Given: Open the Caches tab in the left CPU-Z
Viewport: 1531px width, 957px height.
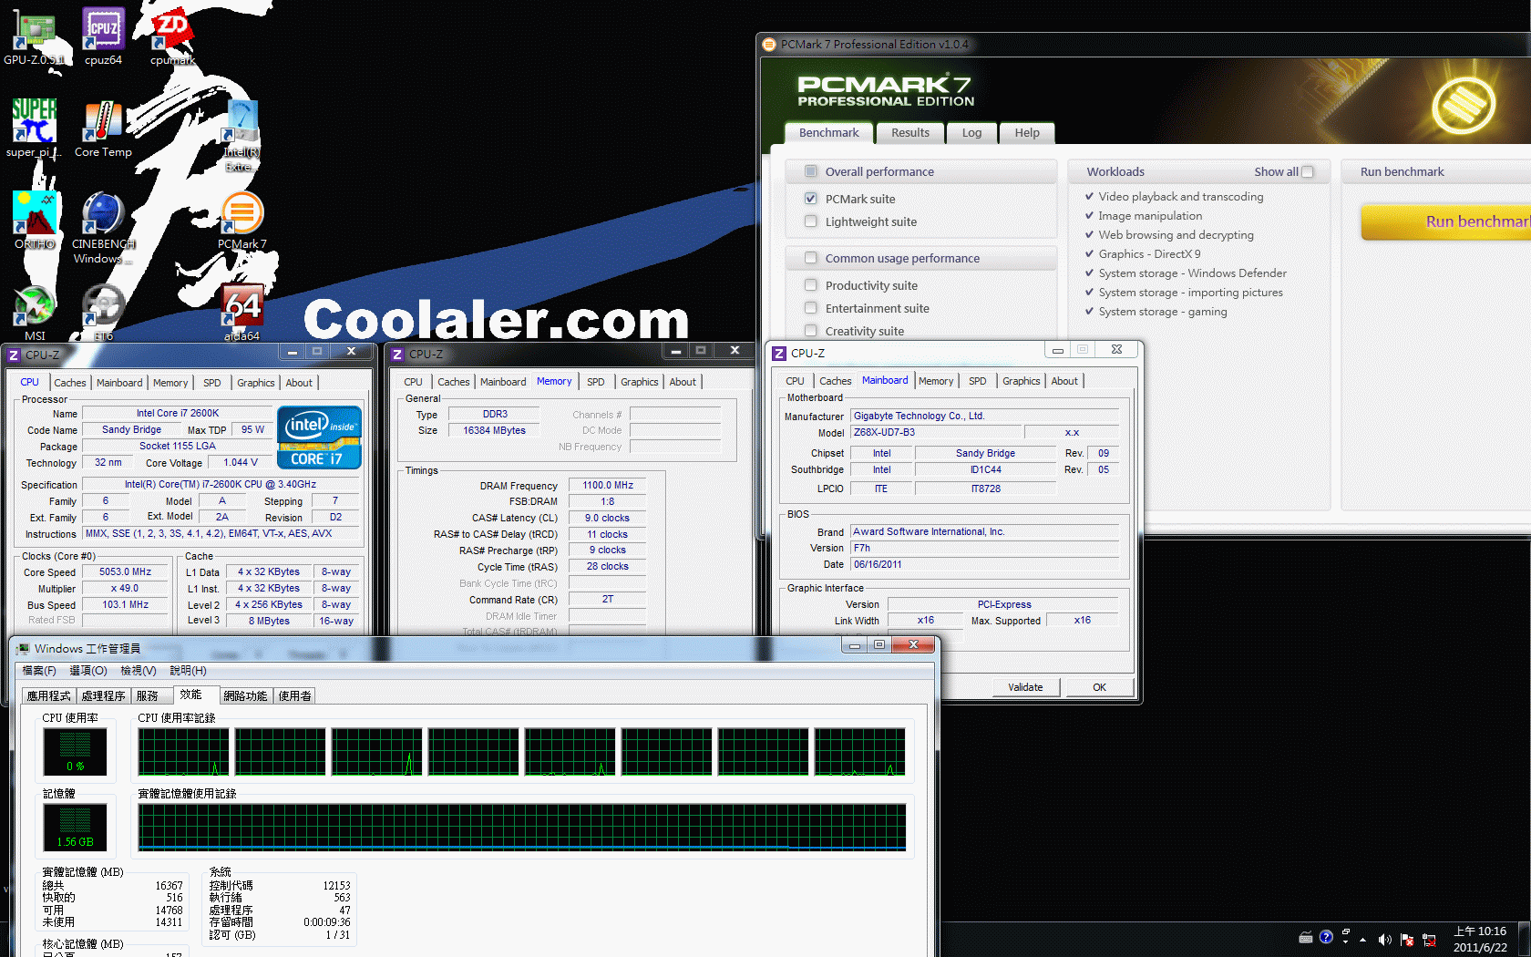Looking at the screenshot, I should point(70,383).
